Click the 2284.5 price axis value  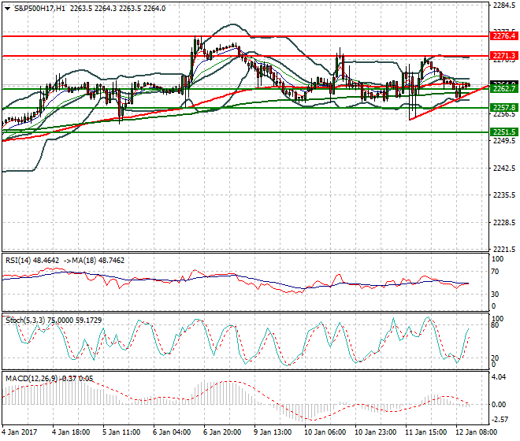click(x=504, y=6)
